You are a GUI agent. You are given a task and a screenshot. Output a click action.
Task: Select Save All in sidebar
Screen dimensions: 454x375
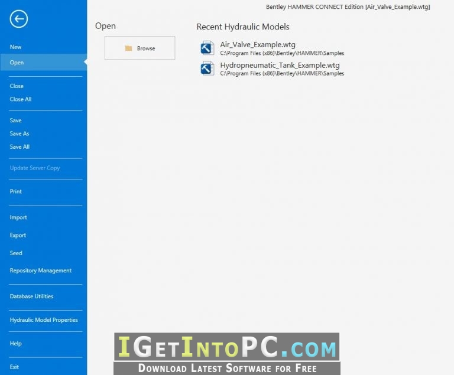click(20, 146)
